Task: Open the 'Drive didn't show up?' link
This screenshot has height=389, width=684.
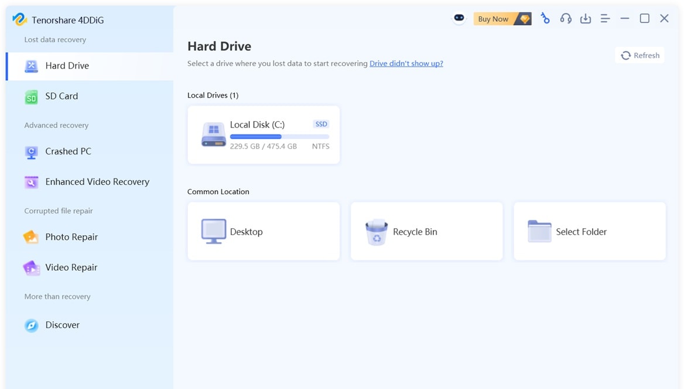Action: (x=406, y=63)
